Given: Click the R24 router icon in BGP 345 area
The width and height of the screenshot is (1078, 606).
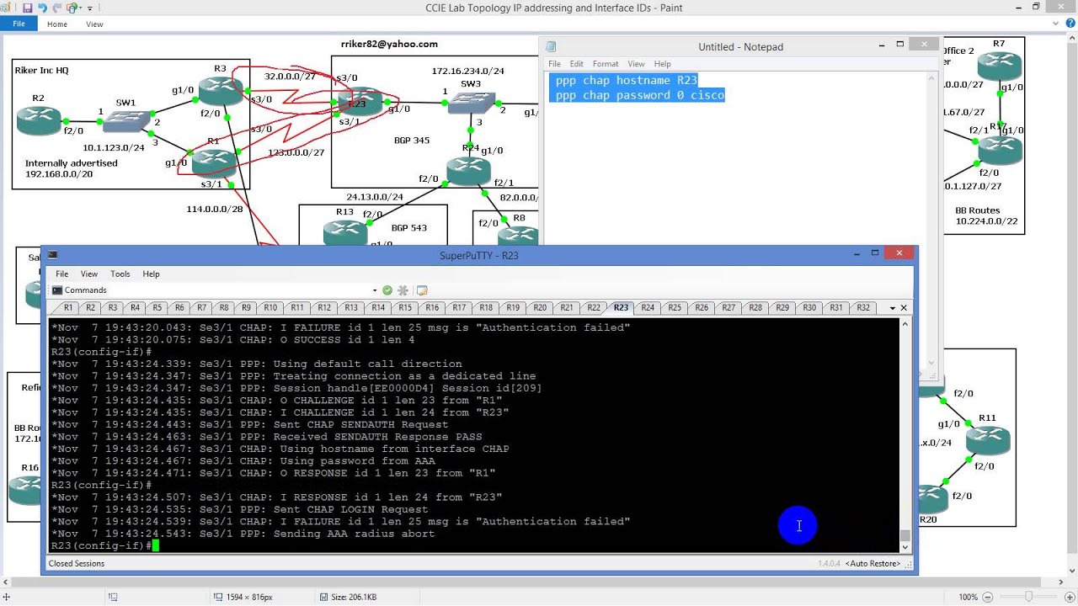Looking at the screenshot, I should pos(469,171).
